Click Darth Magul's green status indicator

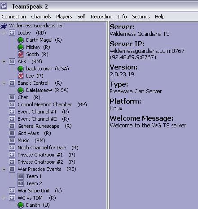21,40
